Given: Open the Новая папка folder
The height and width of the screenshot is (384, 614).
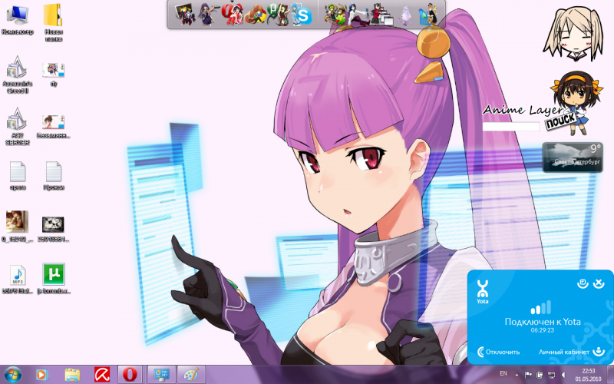Looking at the screenshot, I should click(x=53, y=23).
